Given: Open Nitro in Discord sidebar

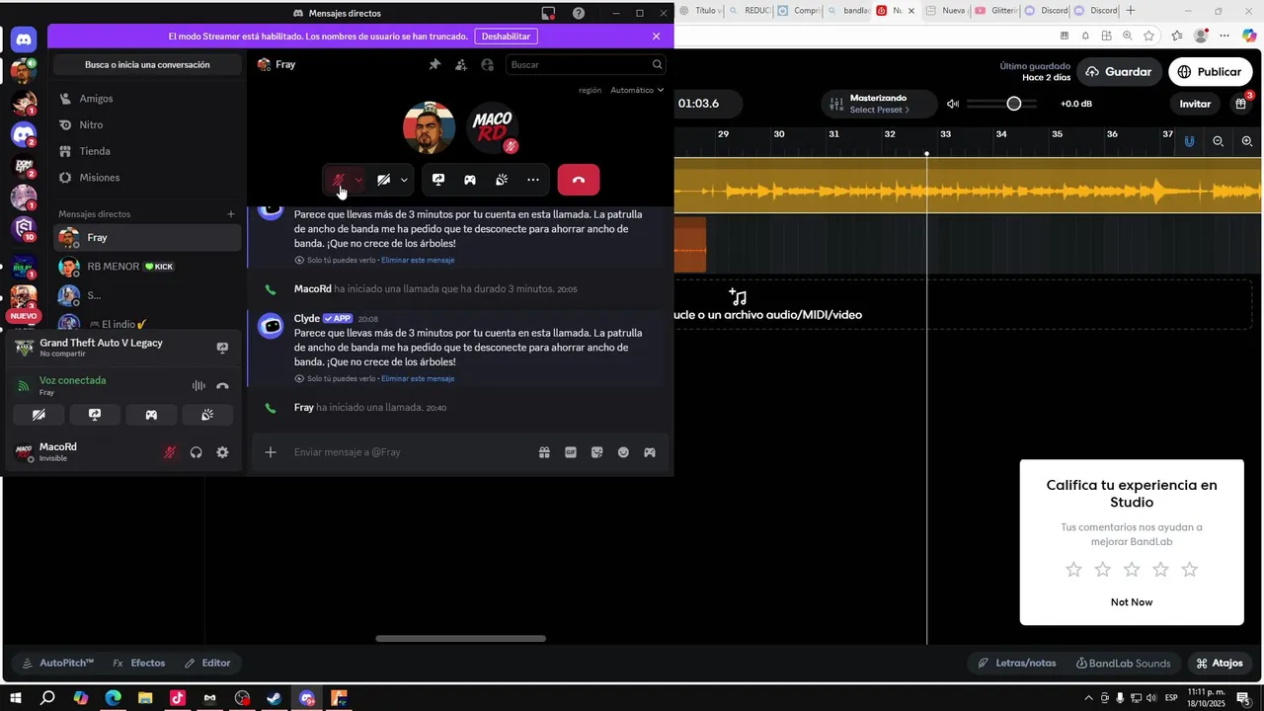Looking at the screenshot, I should (x=147, y=125).
